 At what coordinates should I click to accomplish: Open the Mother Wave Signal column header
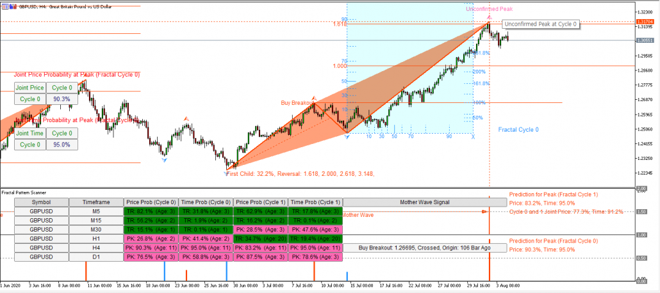415,202
